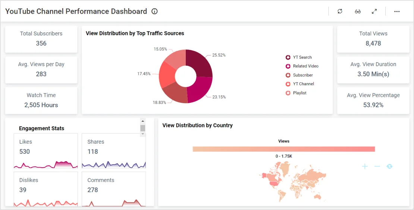Open the more options ellipsis menu
Image resolution: width=414 pixels, height=210 pixels.
coord(397,11)
